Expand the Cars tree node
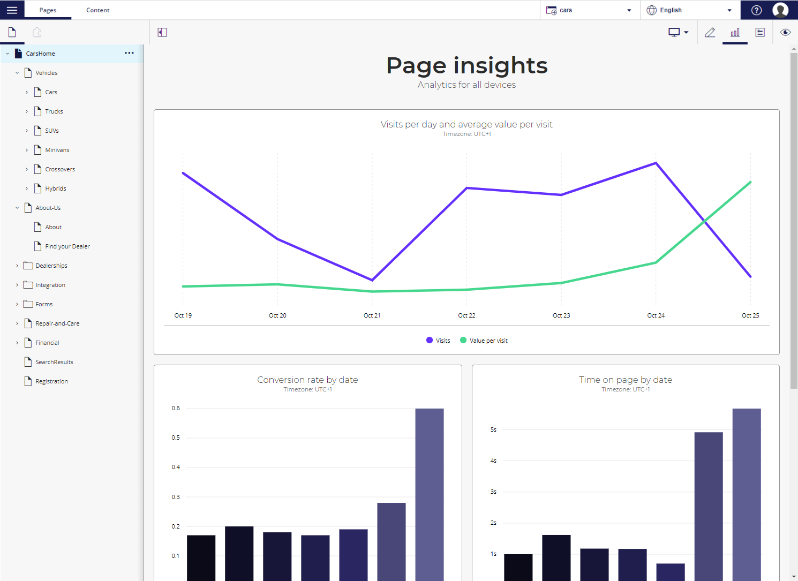Screen dimensions: 798x581 (27, 92)
